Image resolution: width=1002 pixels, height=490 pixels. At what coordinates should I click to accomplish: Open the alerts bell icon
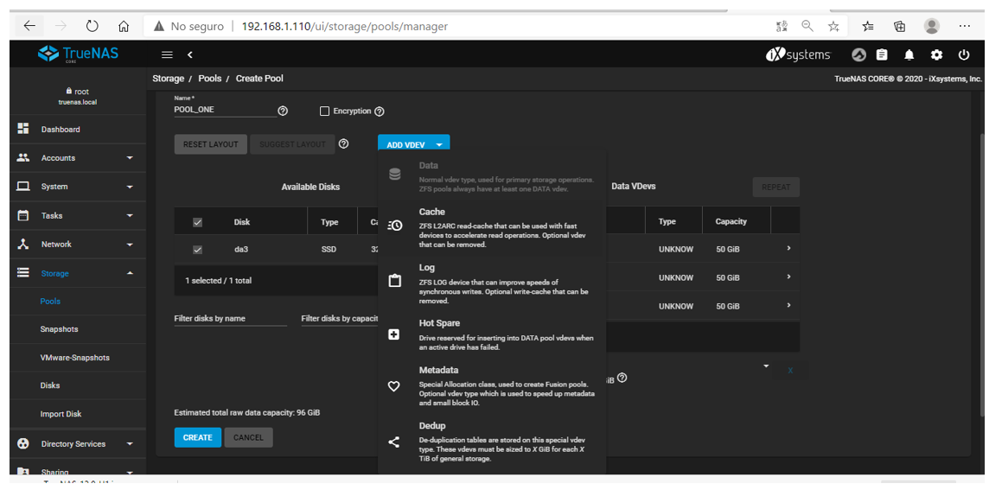pos(909,55)
